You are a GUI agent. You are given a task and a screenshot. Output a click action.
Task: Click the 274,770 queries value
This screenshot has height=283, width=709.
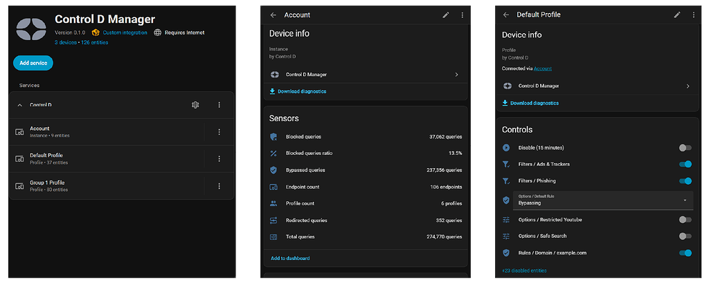tap(444, 237)
